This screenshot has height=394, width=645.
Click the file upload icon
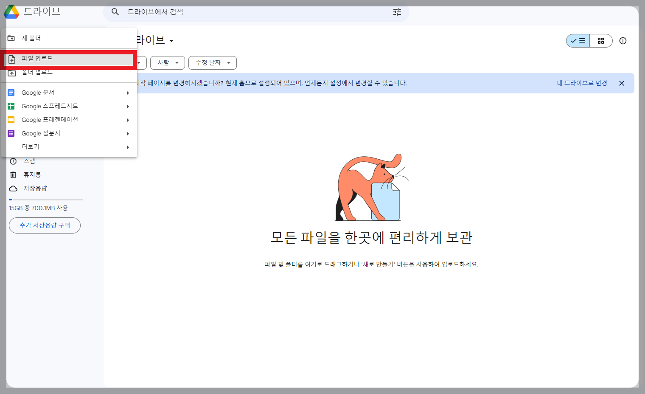(12, 59)
